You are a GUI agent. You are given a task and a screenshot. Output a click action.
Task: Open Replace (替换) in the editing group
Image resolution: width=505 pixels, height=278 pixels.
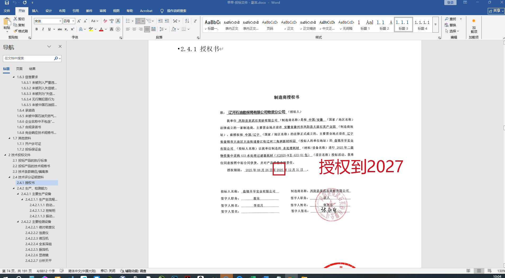pos(450,25)
